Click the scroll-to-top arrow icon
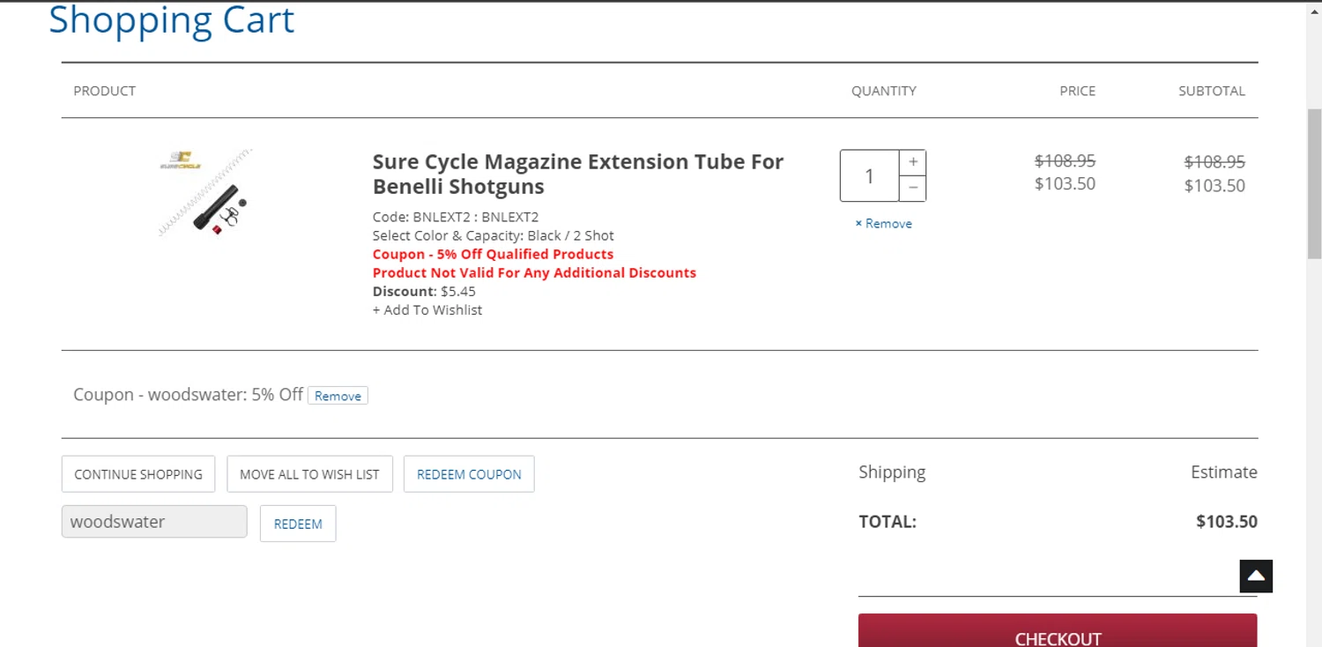The height and width of the screenshot is (647, 1322). click(x=1256, y=576)
